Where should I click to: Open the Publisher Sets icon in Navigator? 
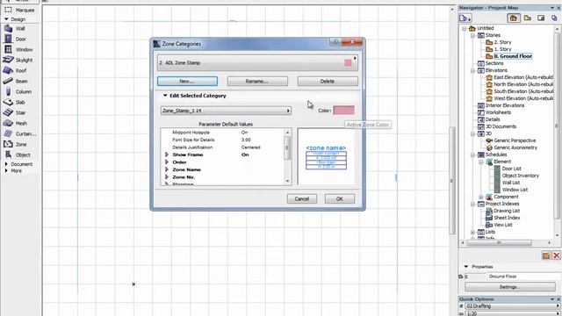pyautogui.click(x=554, y=18)
